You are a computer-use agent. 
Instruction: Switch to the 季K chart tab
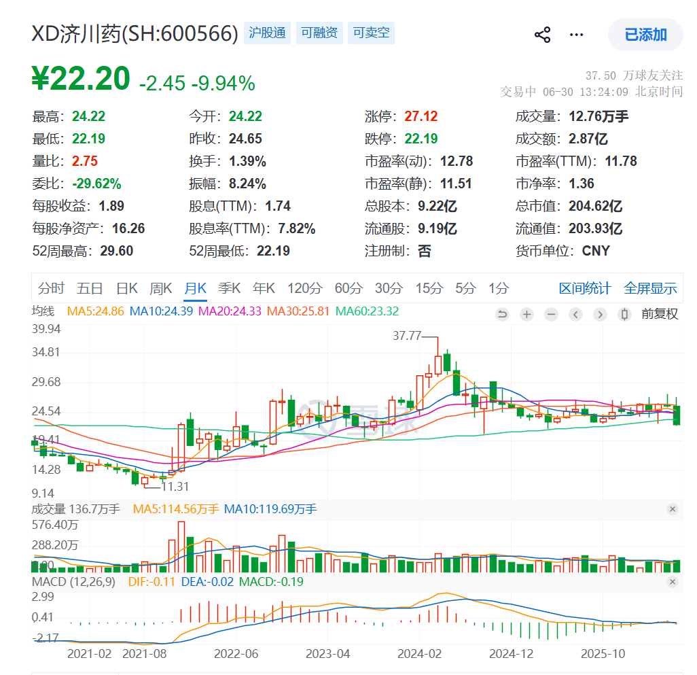click(x=230, y=288)
